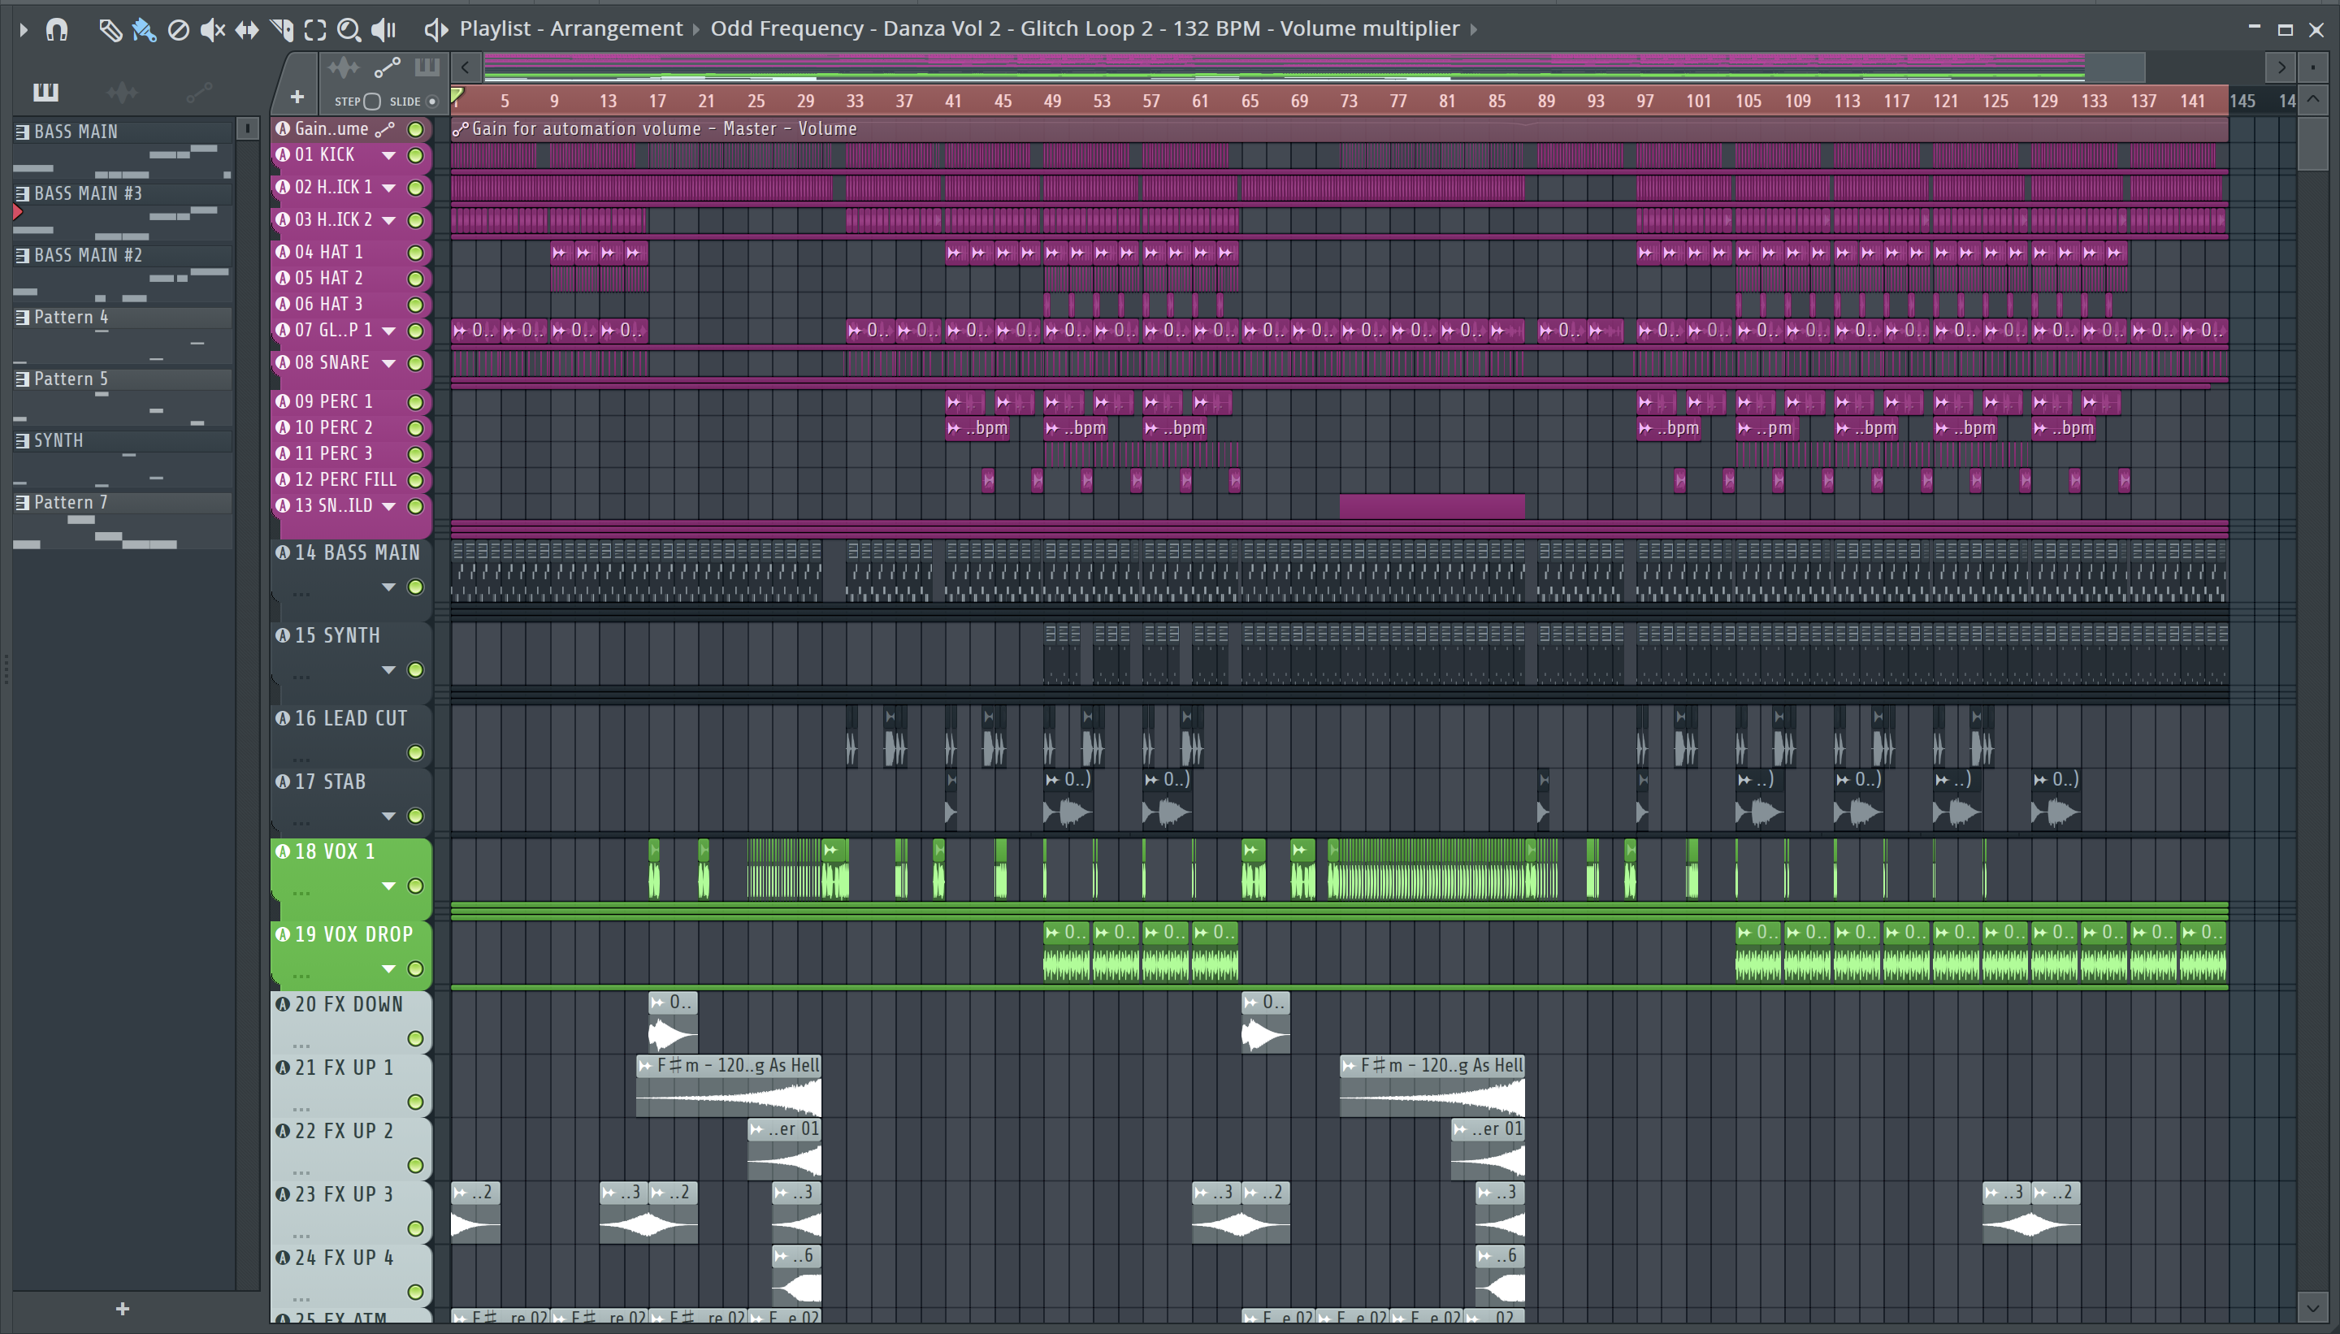Click the audio waveform focus icon

click(x=344, y=67)
